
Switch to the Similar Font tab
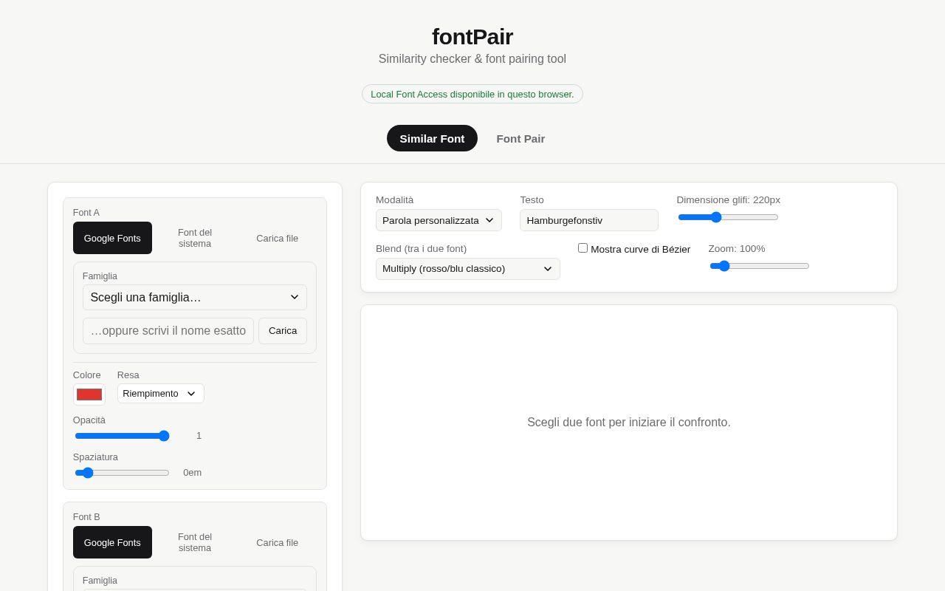point(432,138)
